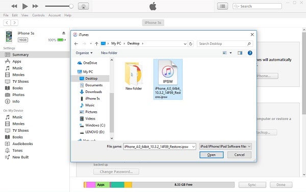Click My PC in the address path
The width and height of the screenshot is (306, 192).
116,43
